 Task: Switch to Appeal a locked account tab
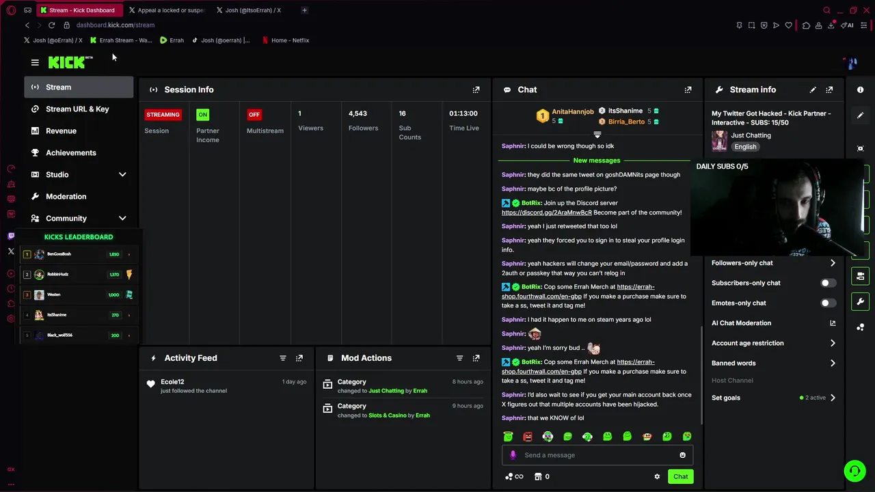coord(167,10)
